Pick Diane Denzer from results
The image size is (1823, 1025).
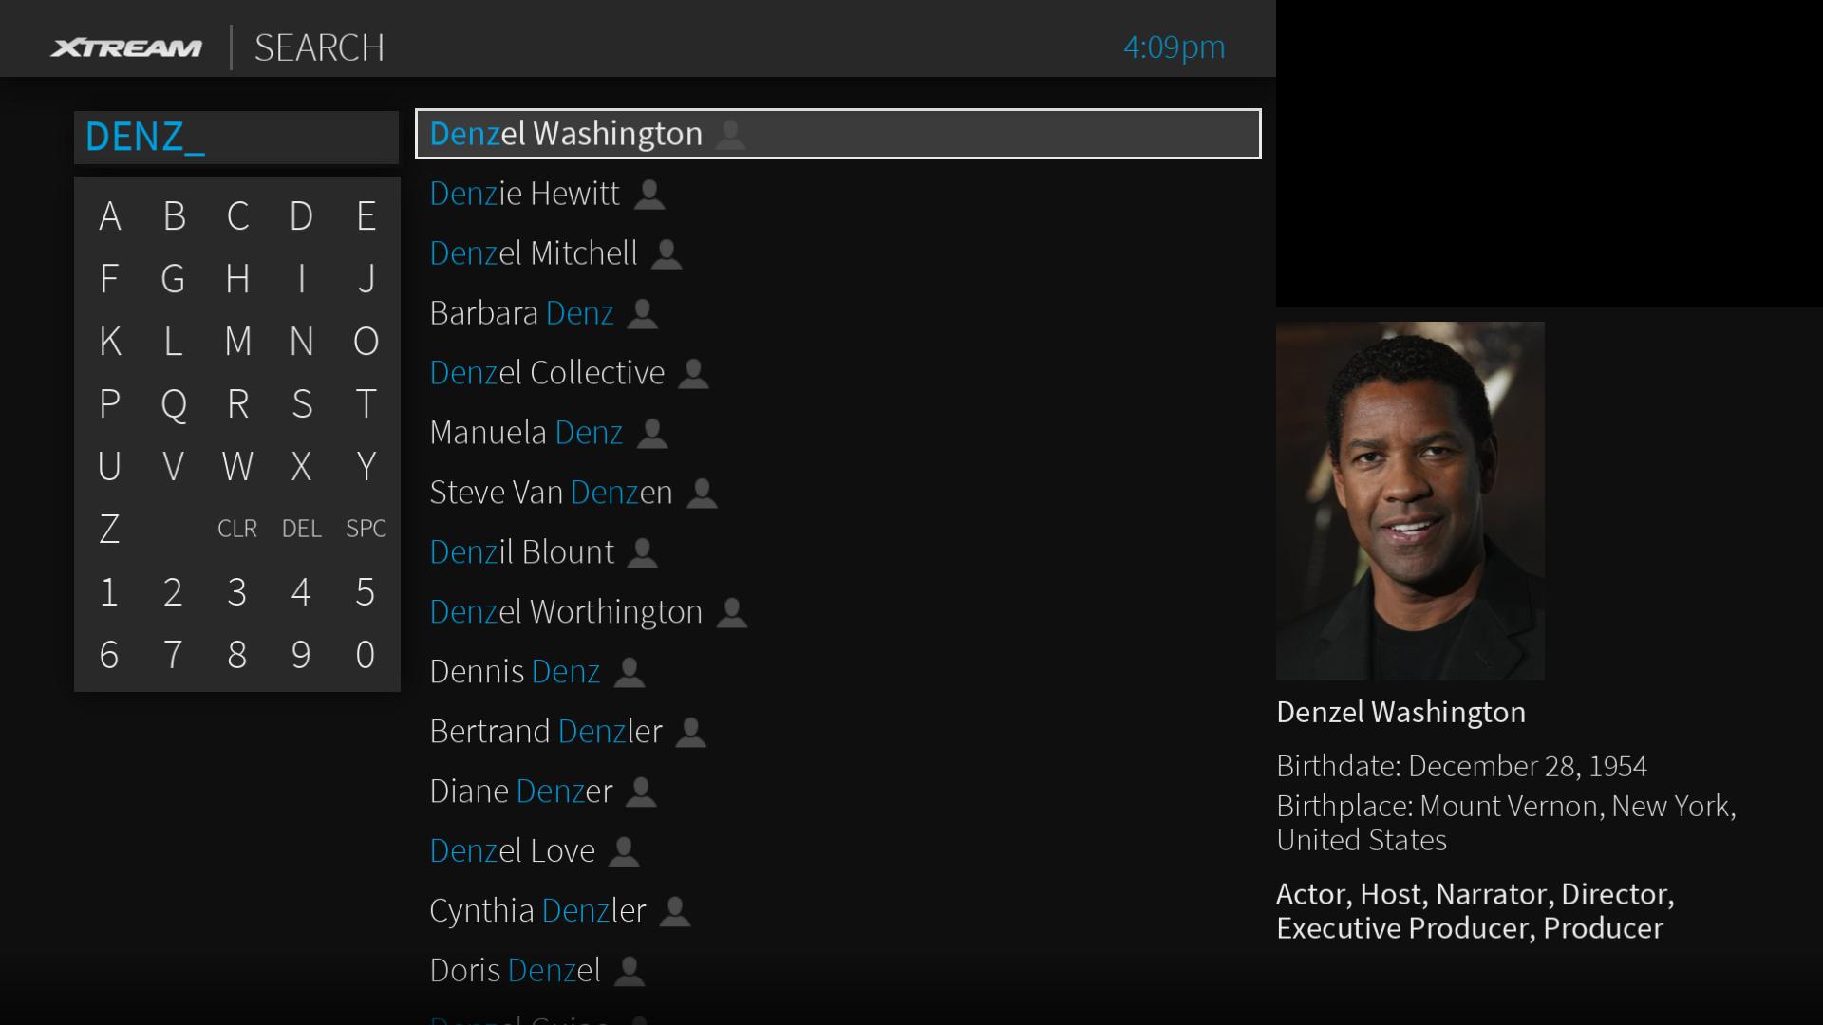[838, 792]
